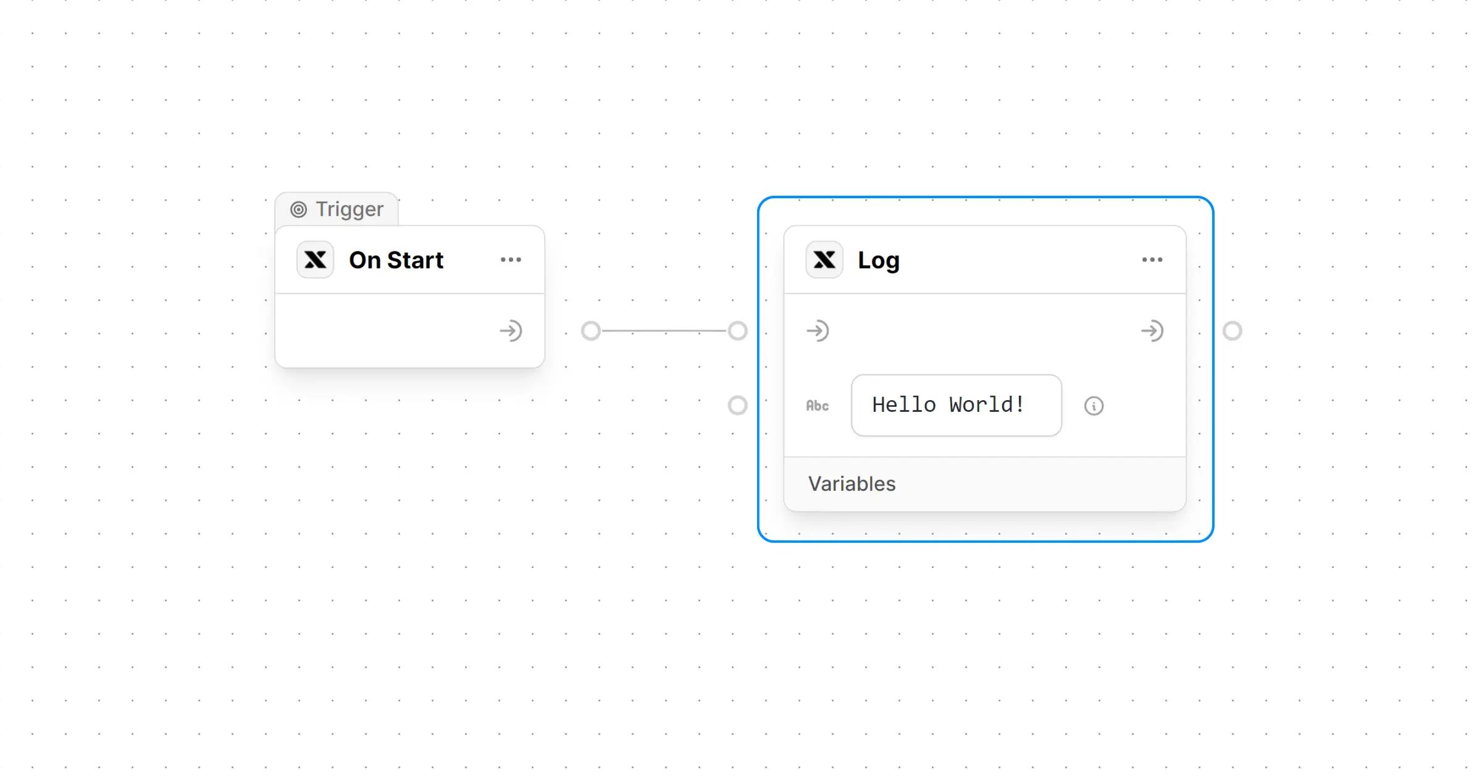Expand the Variables section on Log node
Screen dimensions: 1482x778
coord(851,483)
